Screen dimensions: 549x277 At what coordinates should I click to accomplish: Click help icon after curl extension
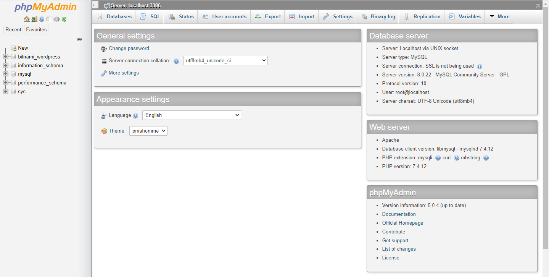coord(457,158)
